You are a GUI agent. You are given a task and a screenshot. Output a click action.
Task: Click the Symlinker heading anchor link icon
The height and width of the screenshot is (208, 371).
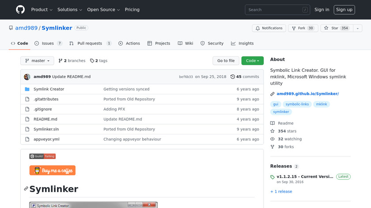pyautogui.click(x=26, y=189)
